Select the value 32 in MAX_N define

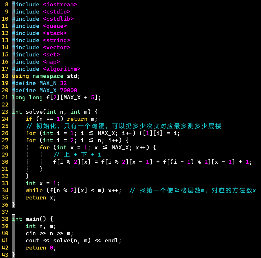click(x=63, y=83)
